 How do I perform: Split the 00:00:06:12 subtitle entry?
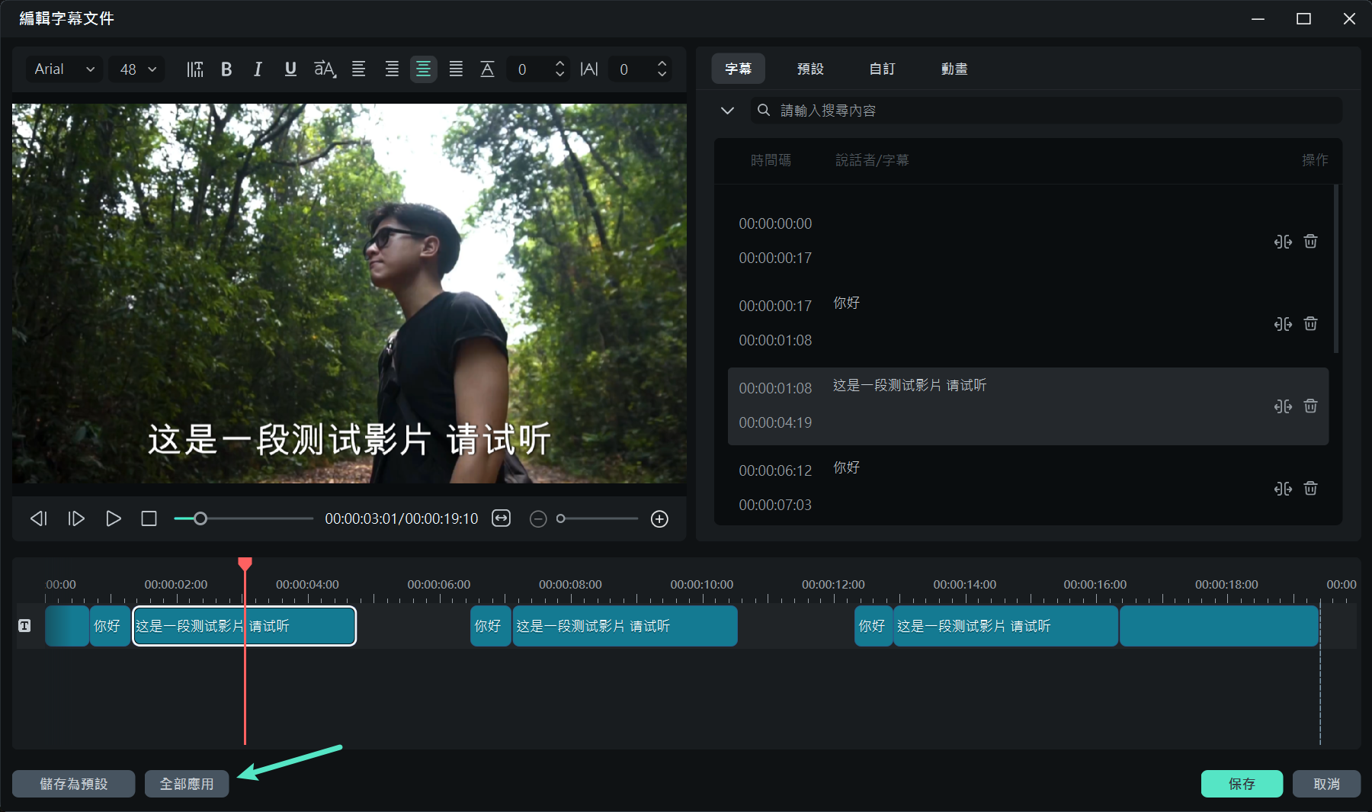tap(1283, 489)
